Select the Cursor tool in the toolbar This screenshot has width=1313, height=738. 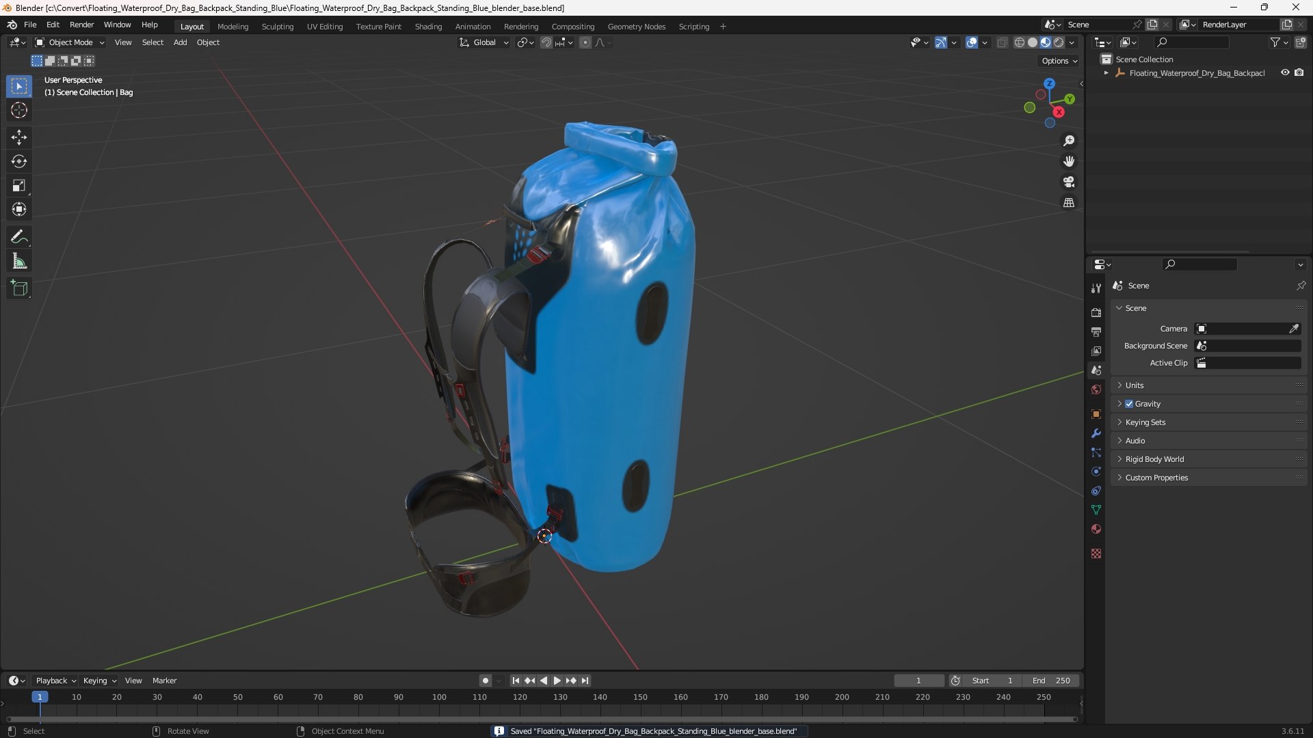19,111
